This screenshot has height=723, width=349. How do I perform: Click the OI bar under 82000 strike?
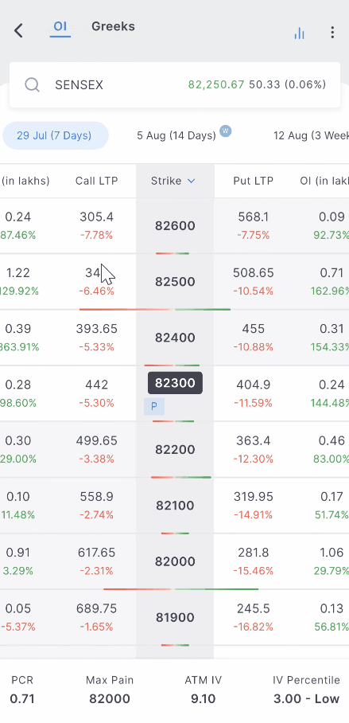point(181,589)
